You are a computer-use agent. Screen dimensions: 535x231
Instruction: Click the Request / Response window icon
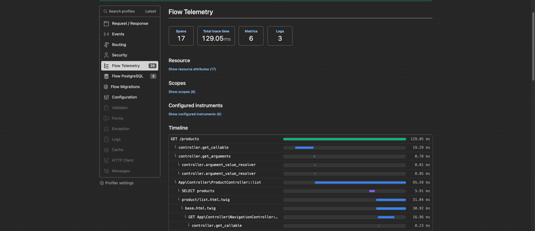point(106,24)
